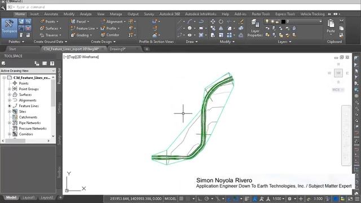This screenshot has width=361, height=203.
Task: Open the Express Tools ribbon tab
Action: [285, 14]
